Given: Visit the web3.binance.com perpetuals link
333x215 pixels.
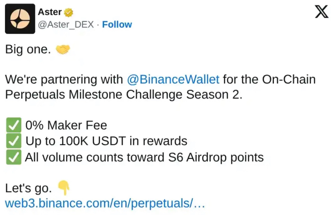Looking at the screenshot, I should click(x=105, y=203).
